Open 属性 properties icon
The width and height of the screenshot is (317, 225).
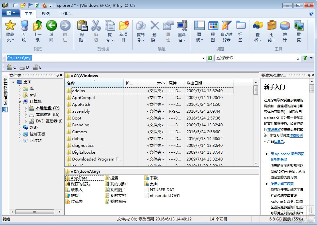pos(168,25)
